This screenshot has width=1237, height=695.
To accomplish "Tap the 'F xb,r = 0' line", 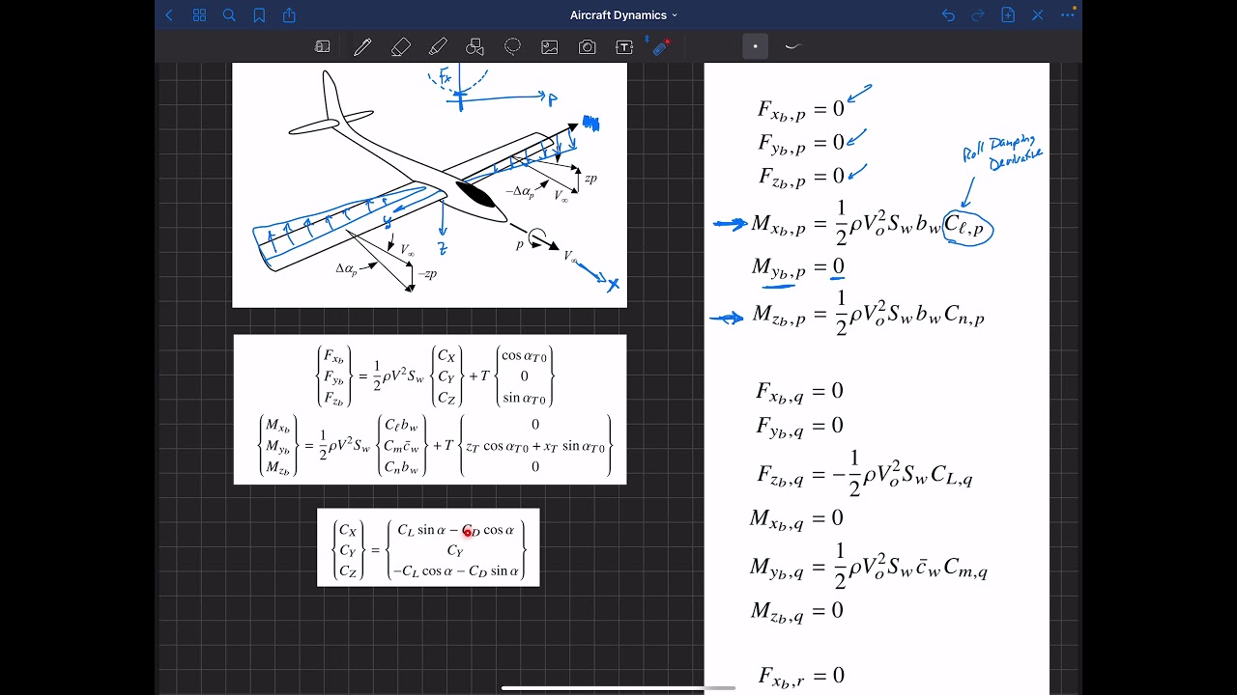I will point(801,675).
